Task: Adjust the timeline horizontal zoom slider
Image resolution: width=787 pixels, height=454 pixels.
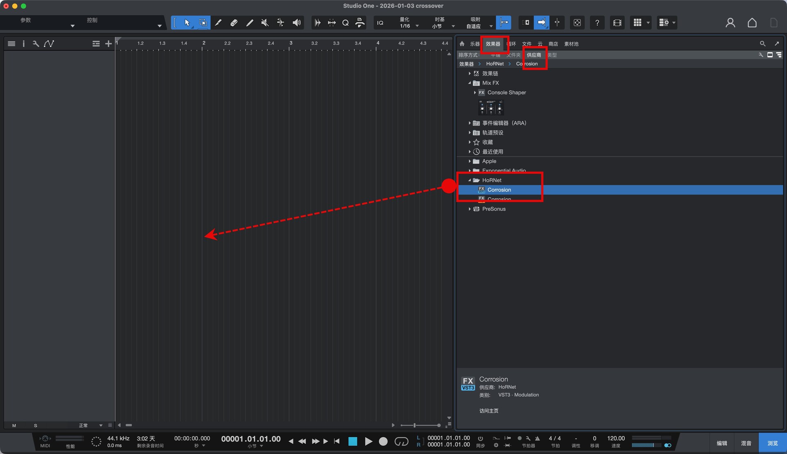Action: click(415, 425)
